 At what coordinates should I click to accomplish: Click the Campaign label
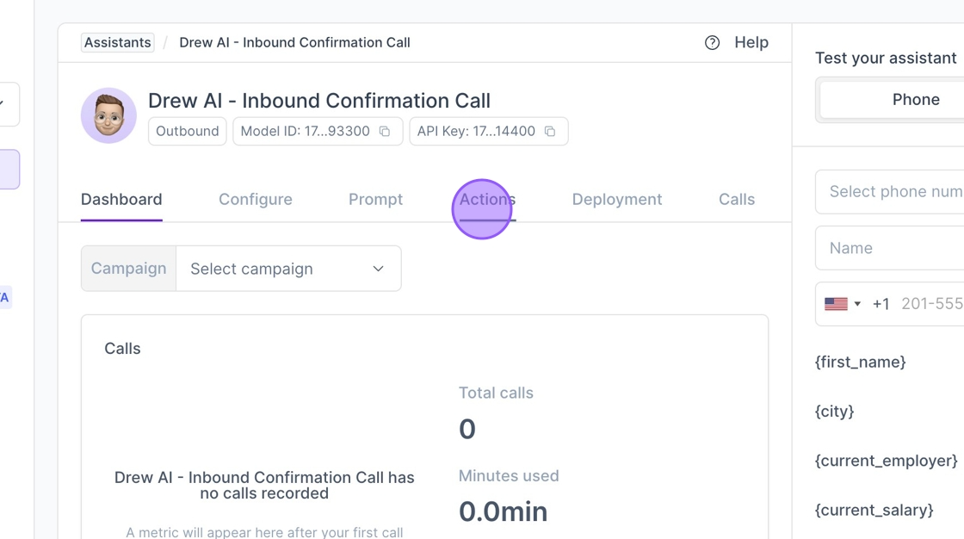click(128, 269)
